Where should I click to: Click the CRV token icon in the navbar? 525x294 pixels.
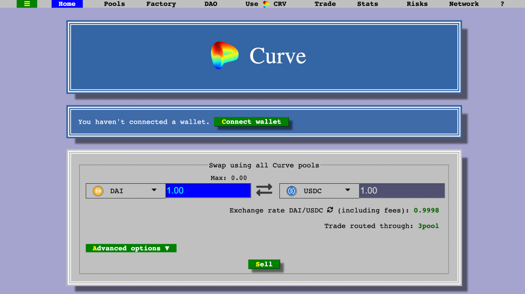click(266, 4)
